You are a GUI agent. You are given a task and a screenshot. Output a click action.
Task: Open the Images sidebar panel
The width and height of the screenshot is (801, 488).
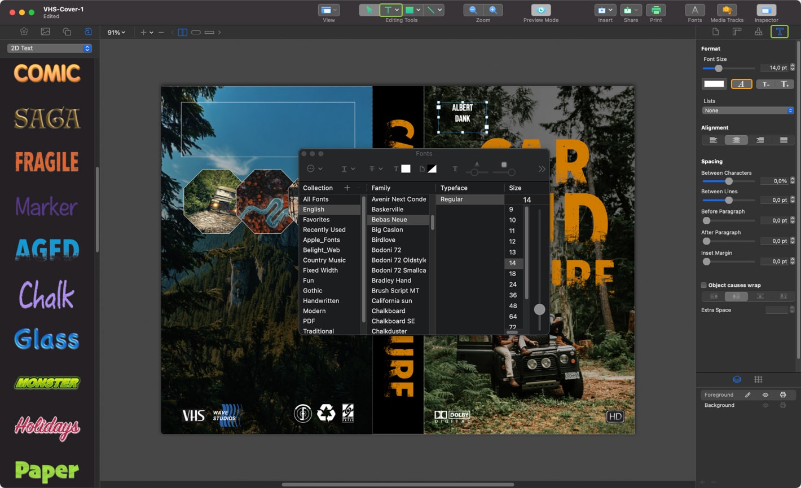click(45, 32)
